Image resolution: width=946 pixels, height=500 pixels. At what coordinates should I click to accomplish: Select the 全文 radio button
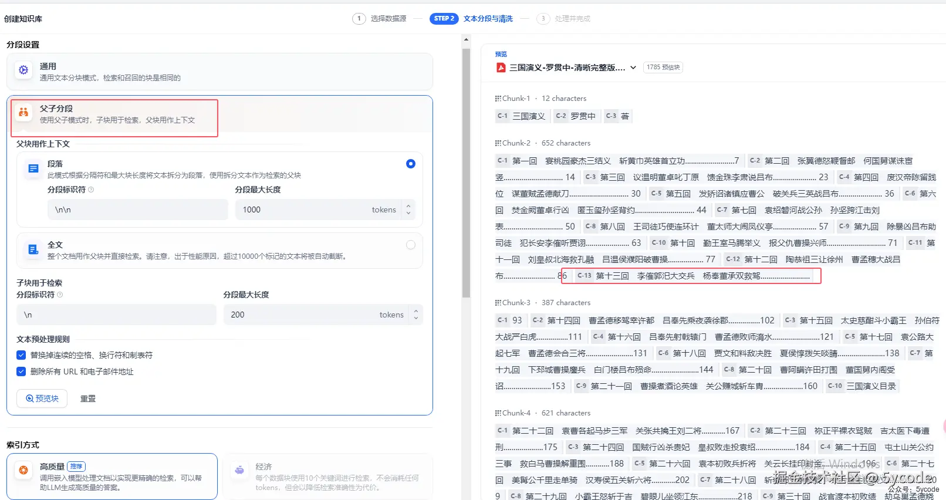(411, 245)
